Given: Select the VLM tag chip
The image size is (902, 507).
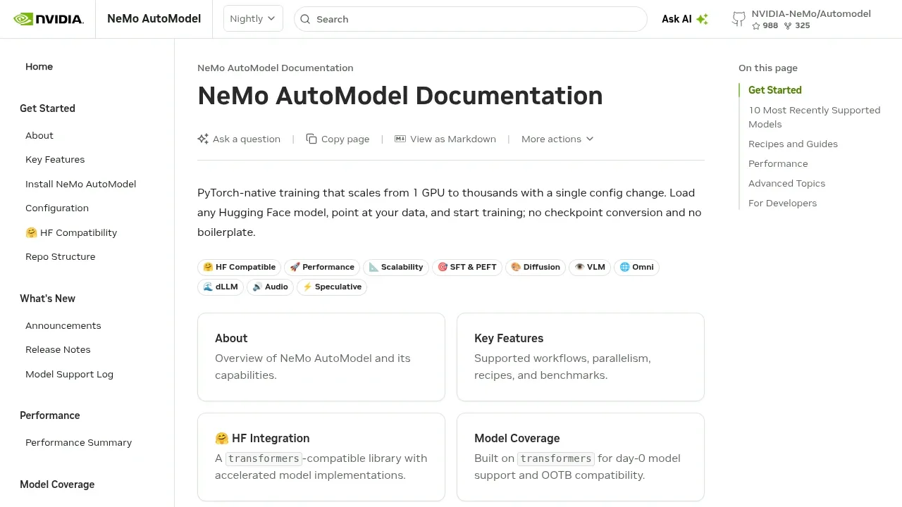Looking at the screenshot, I should (590, 267).
